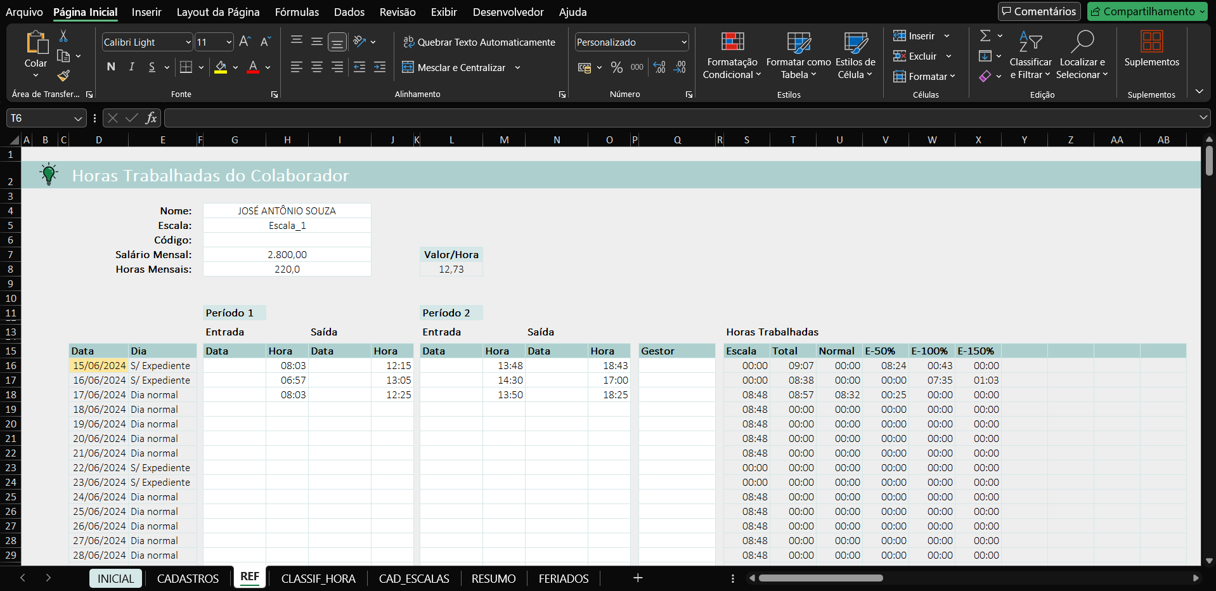This screenshot has height=591, width=1216.
Task: Select the Itálico formatting icon
Action: [x=131, y=67]
